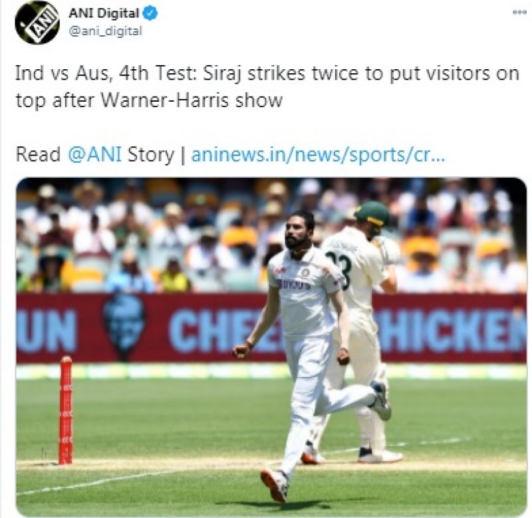Open the three-dot more options menu
This screenshot has height=518, width=532.
point(519,12)
